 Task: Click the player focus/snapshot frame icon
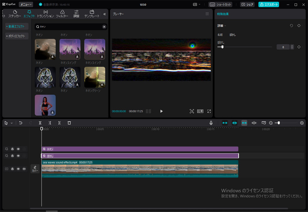tap(192, 111)
